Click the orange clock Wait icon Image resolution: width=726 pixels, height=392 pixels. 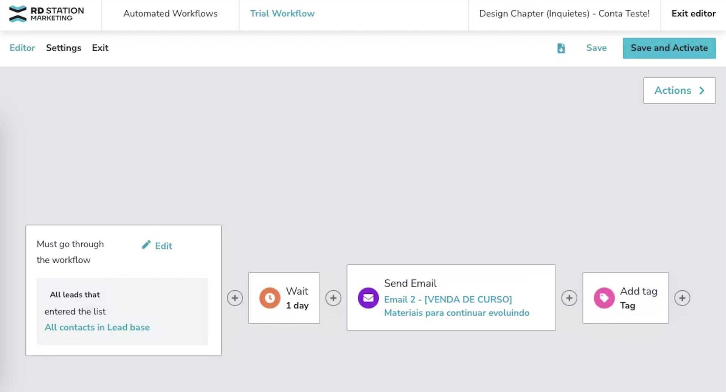270,298
